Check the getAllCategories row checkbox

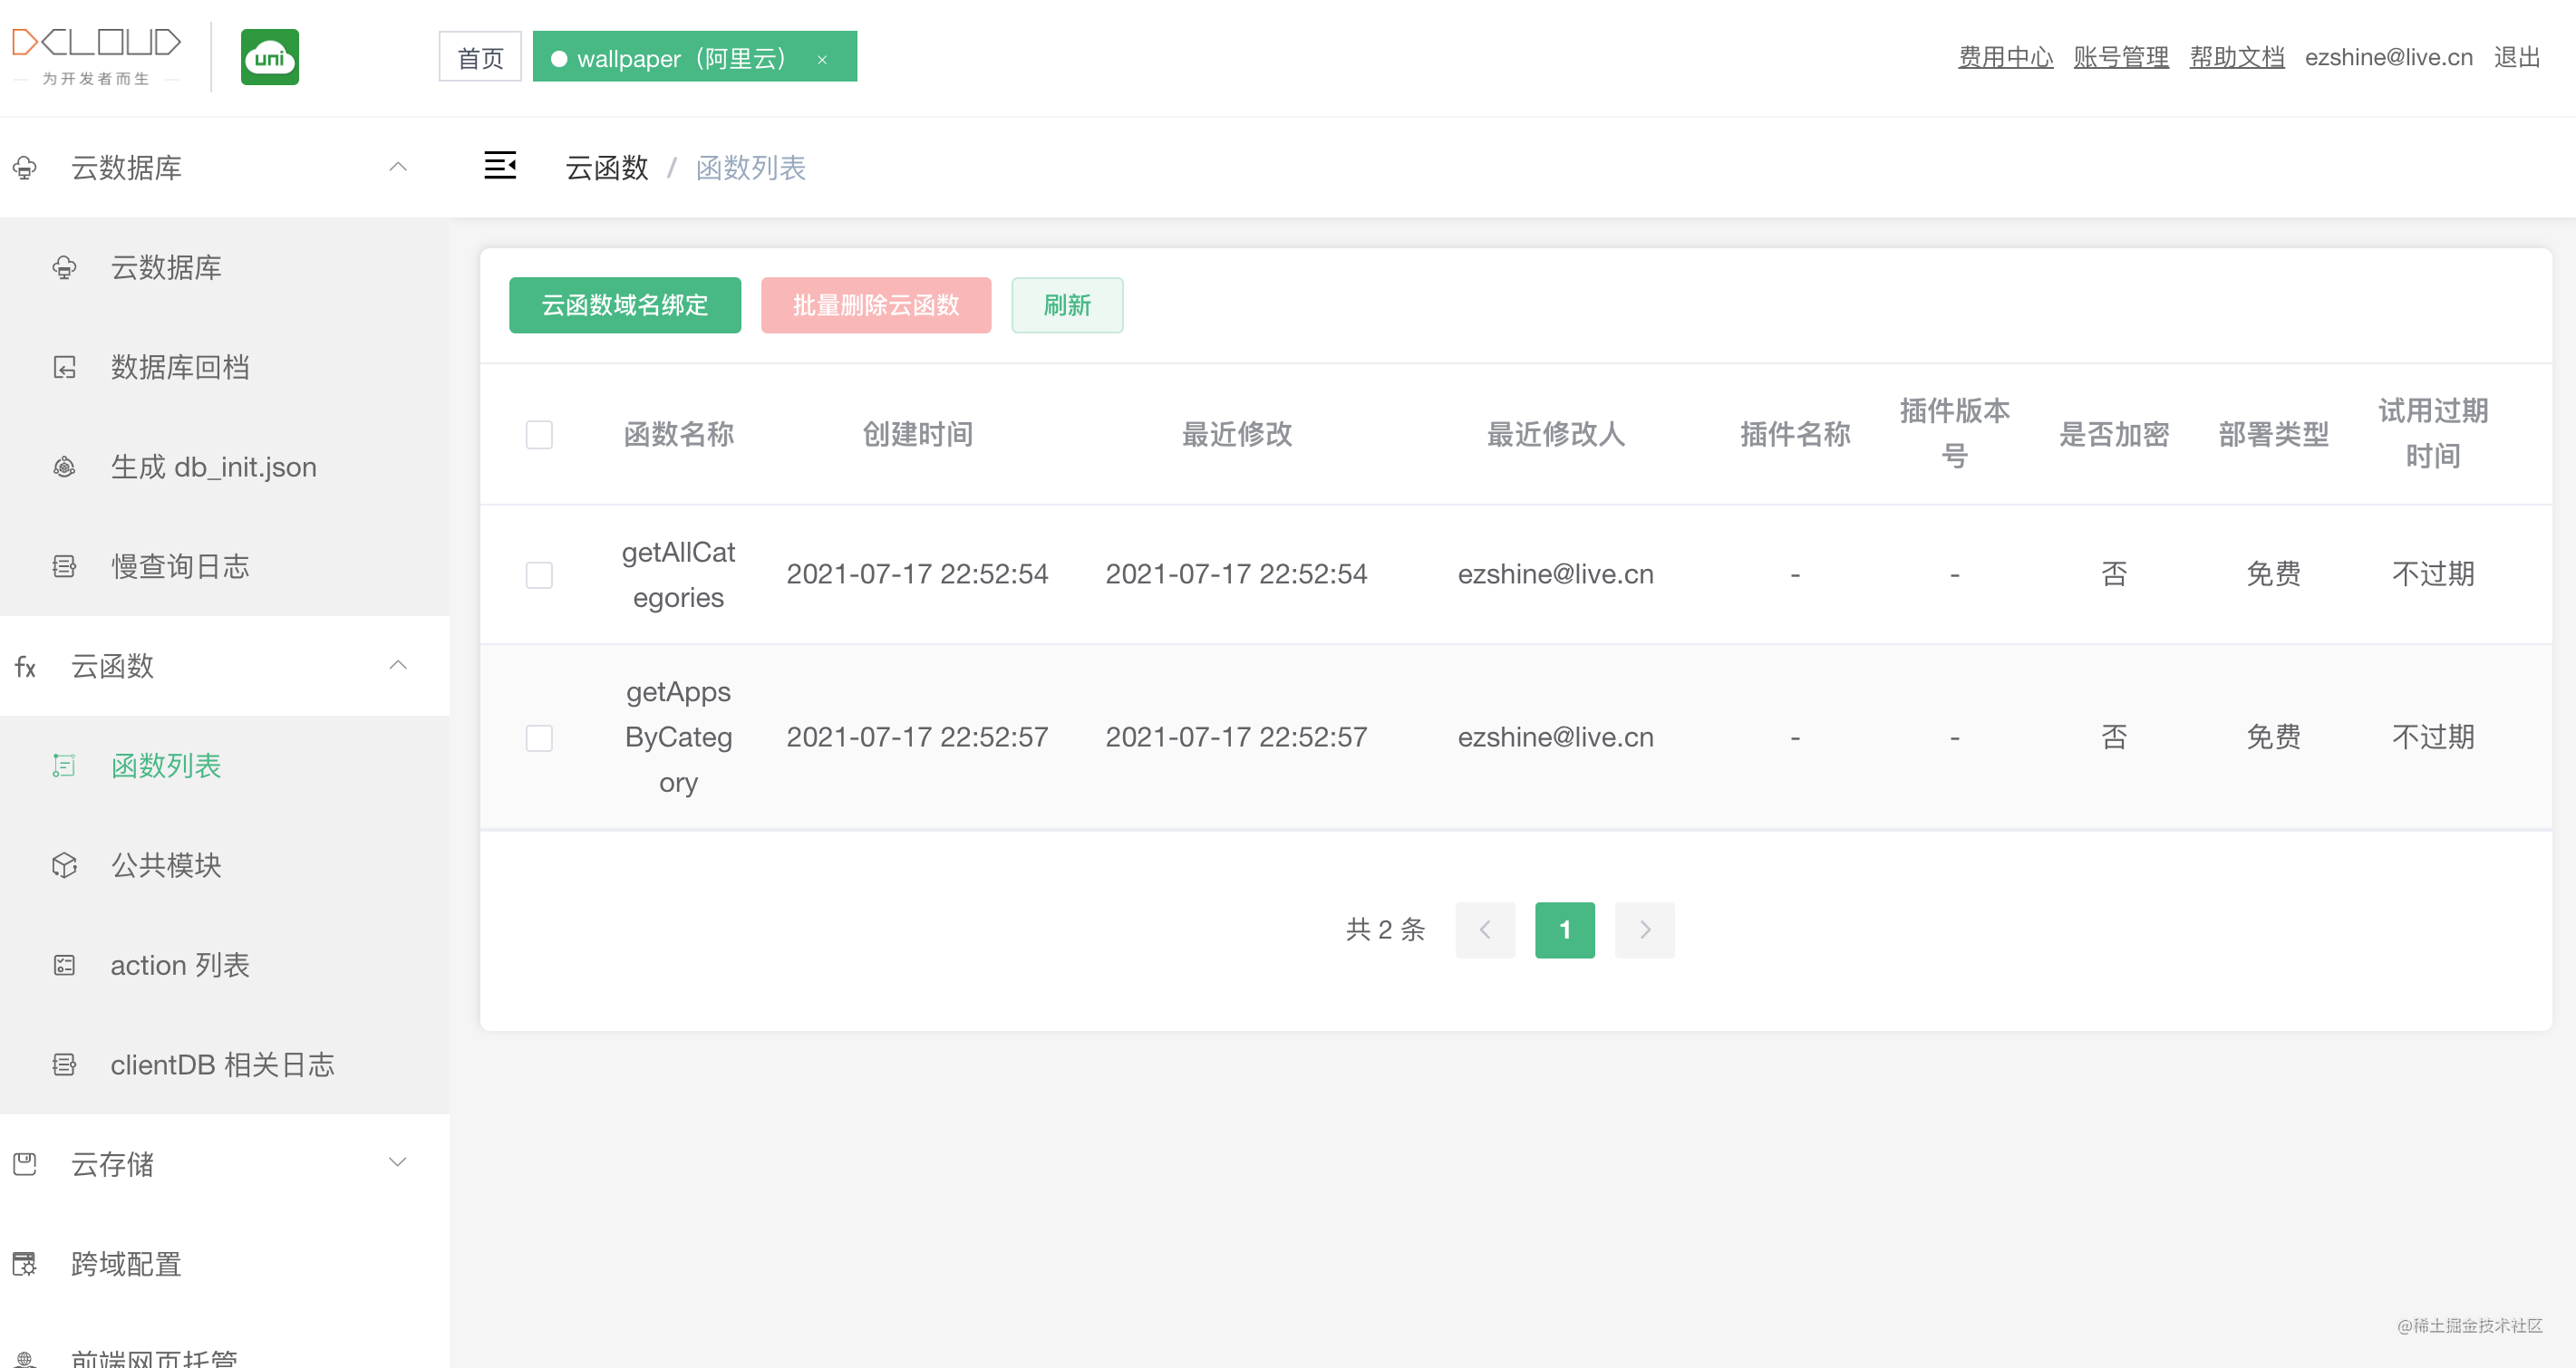click(x=539, y=574)
